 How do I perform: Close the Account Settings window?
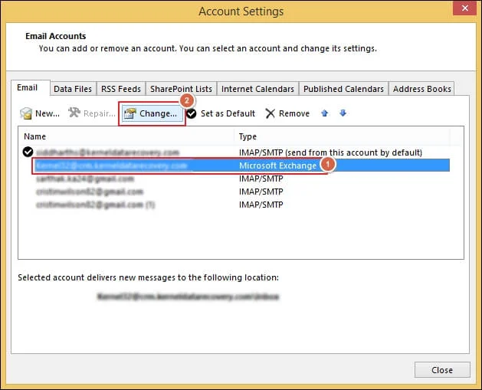441,369
